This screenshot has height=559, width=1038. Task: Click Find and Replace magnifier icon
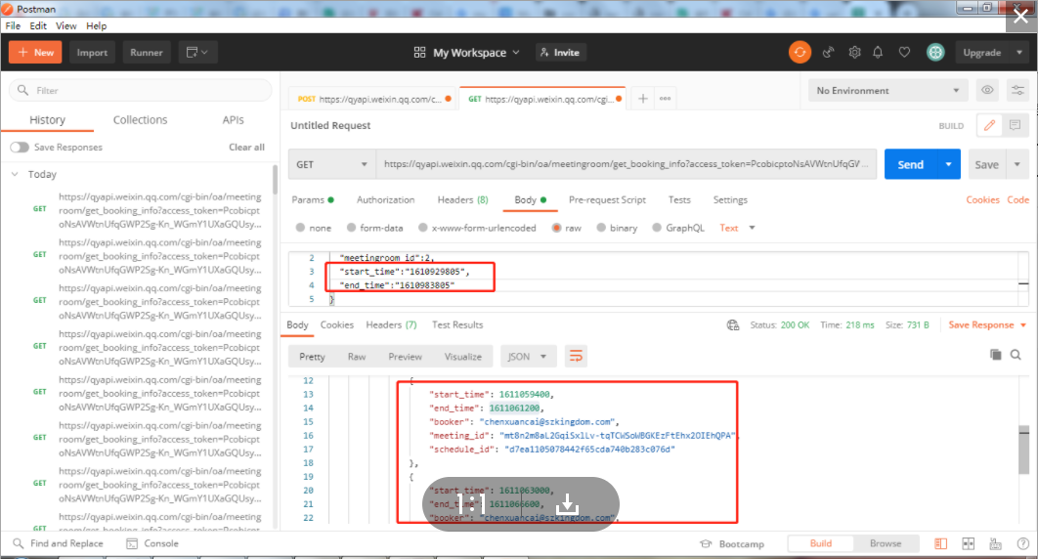pyautogui.click(x=18, y=543)
